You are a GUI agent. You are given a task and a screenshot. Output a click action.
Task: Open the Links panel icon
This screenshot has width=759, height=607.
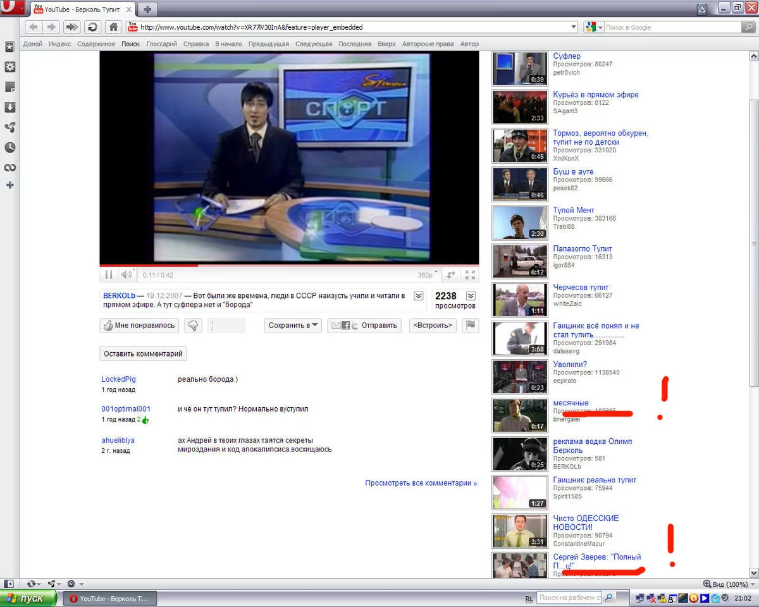pyautogui.click(x=9, y=168)
